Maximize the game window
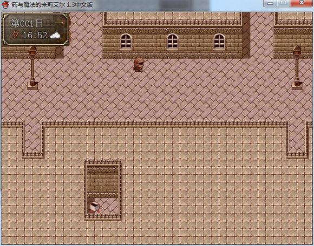 pyautogui.click(x=283, y=3)
